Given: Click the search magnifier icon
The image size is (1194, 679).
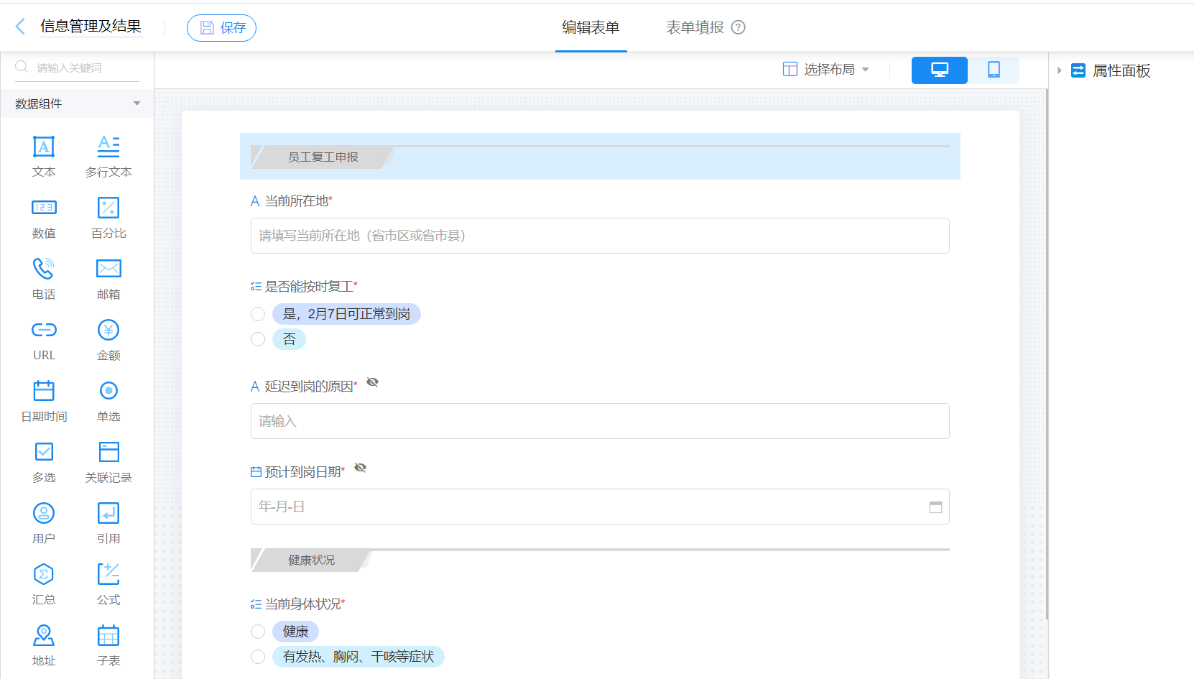Looking at the screenshot, I should (x=22, y=67).
